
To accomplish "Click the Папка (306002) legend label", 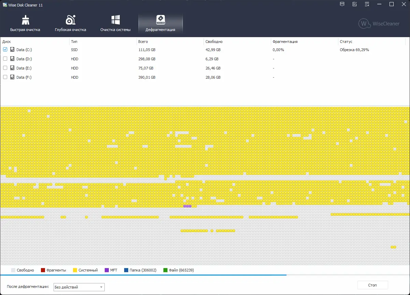I will click(x=143, y=270).
